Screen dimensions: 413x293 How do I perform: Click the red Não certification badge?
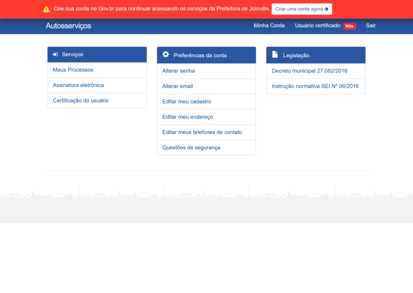click(x=349, y=26)
